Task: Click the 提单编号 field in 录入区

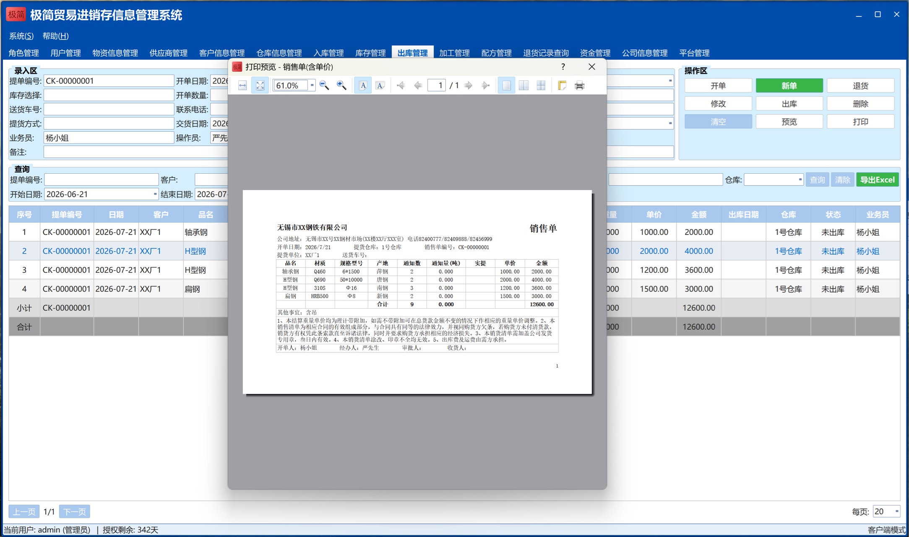Action: pyautogui.click(x=109, y=81)
